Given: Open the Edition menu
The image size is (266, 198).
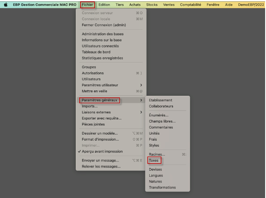Looking at the screenshot, I should click(104, 4).
